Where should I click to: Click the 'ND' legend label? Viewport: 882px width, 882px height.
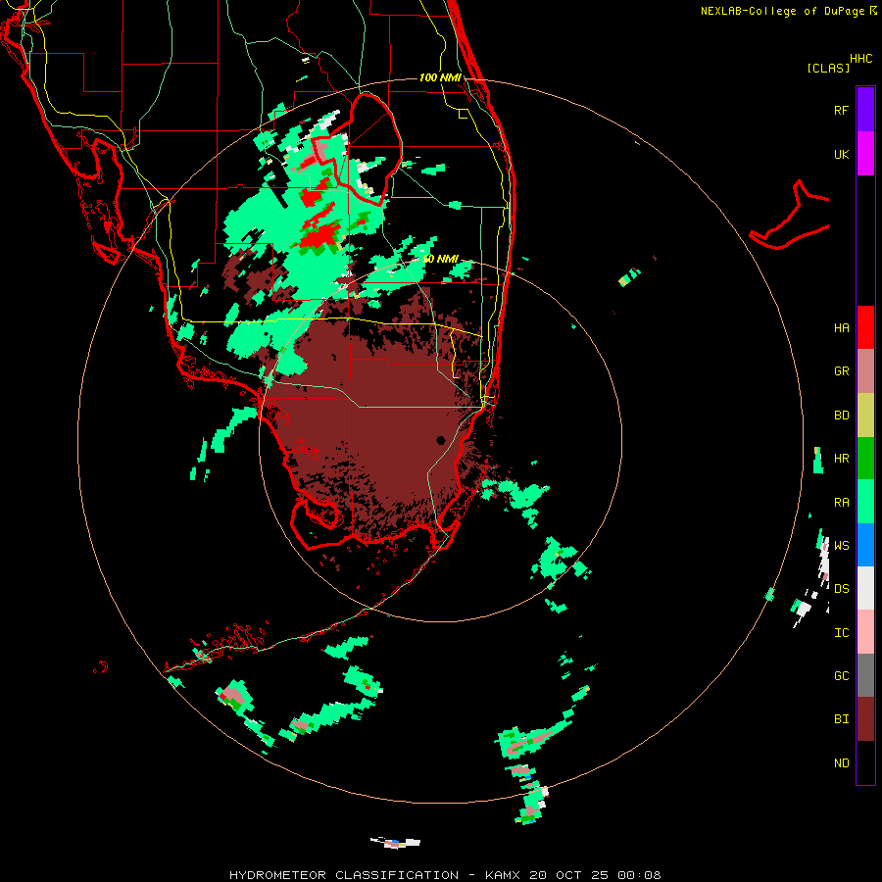[x=841, y=762]
